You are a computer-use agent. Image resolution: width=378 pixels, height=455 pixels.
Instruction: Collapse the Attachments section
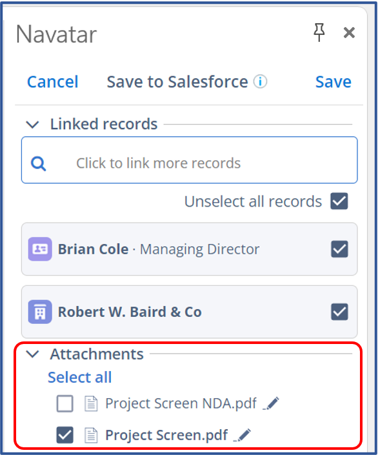[32, 354]
